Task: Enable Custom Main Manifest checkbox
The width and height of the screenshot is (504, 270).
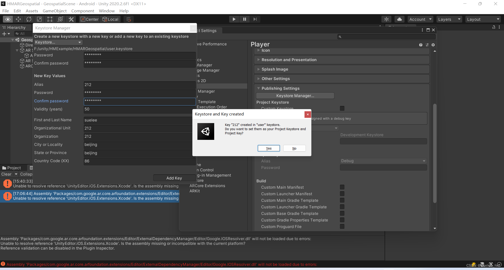Action: point(342,187)
